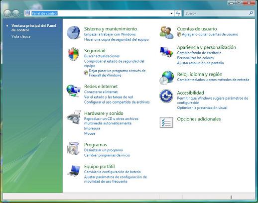Screen dimensions: 258x203
Task: Click the Accesibilidad blue circle icon
Action: tap(166, 96)
